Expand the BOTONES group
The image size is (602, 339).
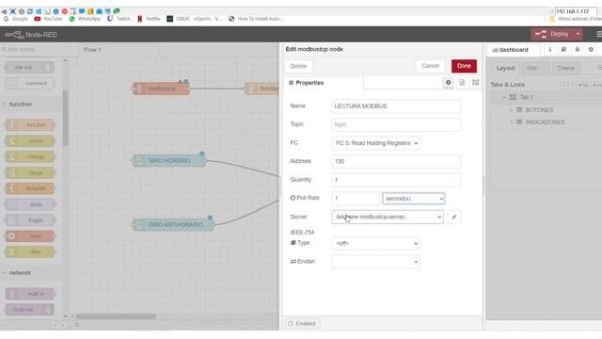[x=511, y=110]
